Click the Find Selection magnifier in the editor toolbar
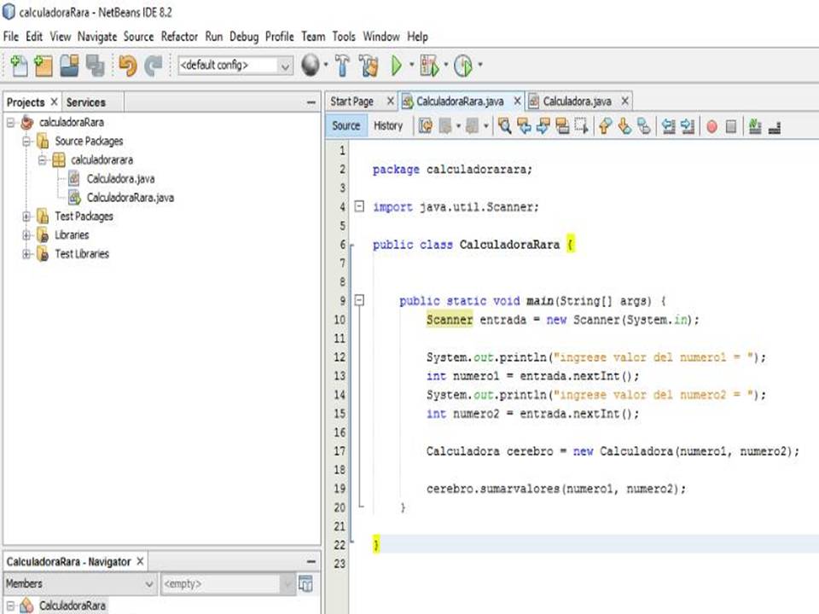This screenshot has height=614, width=819. (x=504, y=126)
